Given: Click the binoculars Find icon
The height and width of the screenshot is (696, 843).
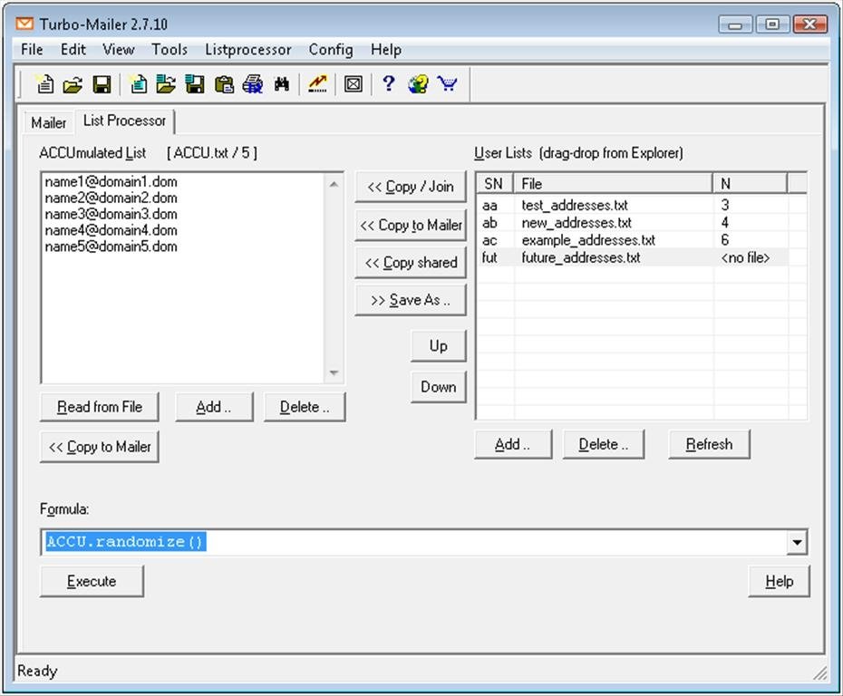Looking at the screenshot, I should coord(282,84).
